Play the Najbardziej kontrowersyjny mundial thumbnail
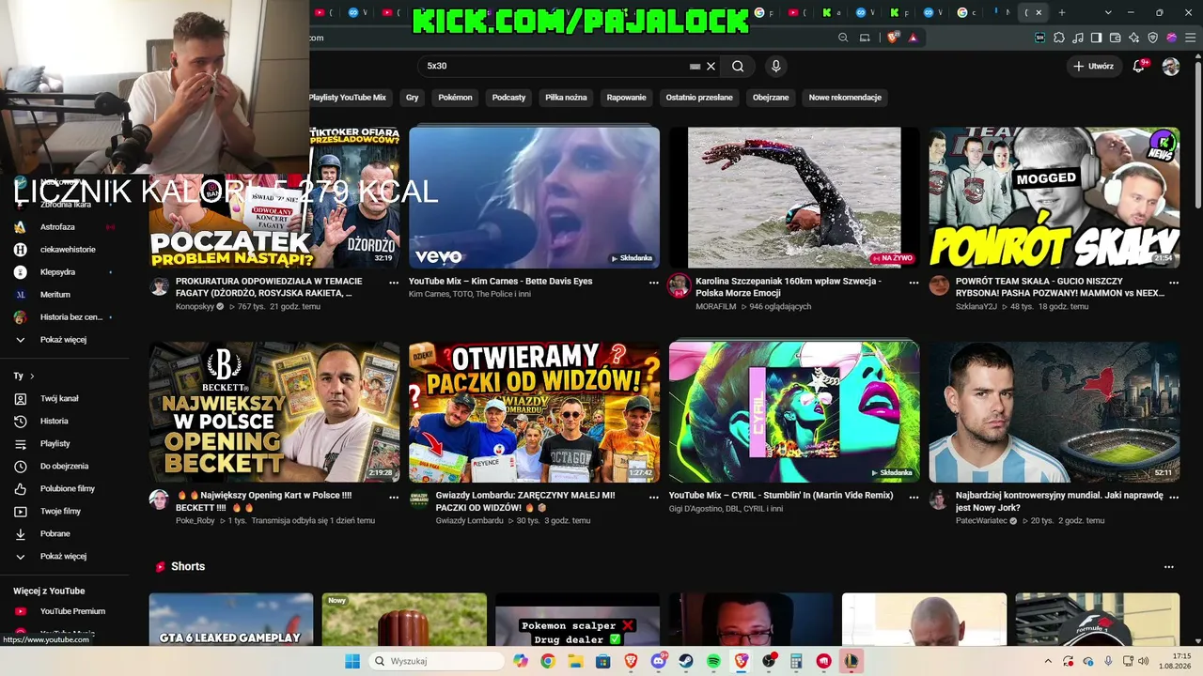 click(1055, 412)
